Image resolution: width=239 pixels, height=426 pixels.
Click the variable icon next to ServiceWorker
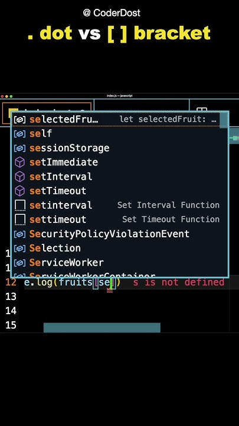click(x=19, y=263)
